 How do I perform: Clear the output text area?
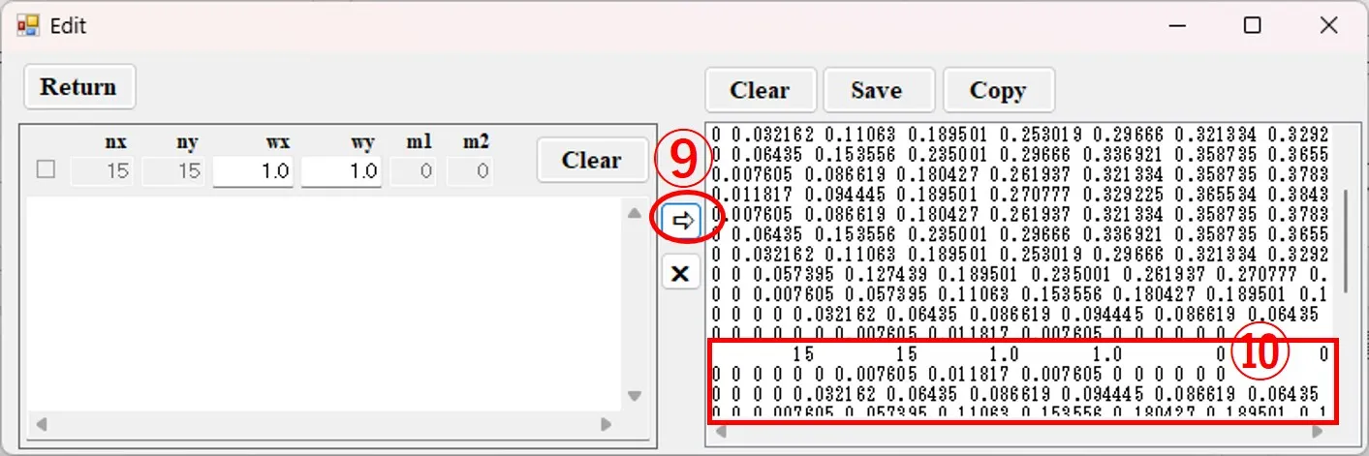[x=761, y=90]
